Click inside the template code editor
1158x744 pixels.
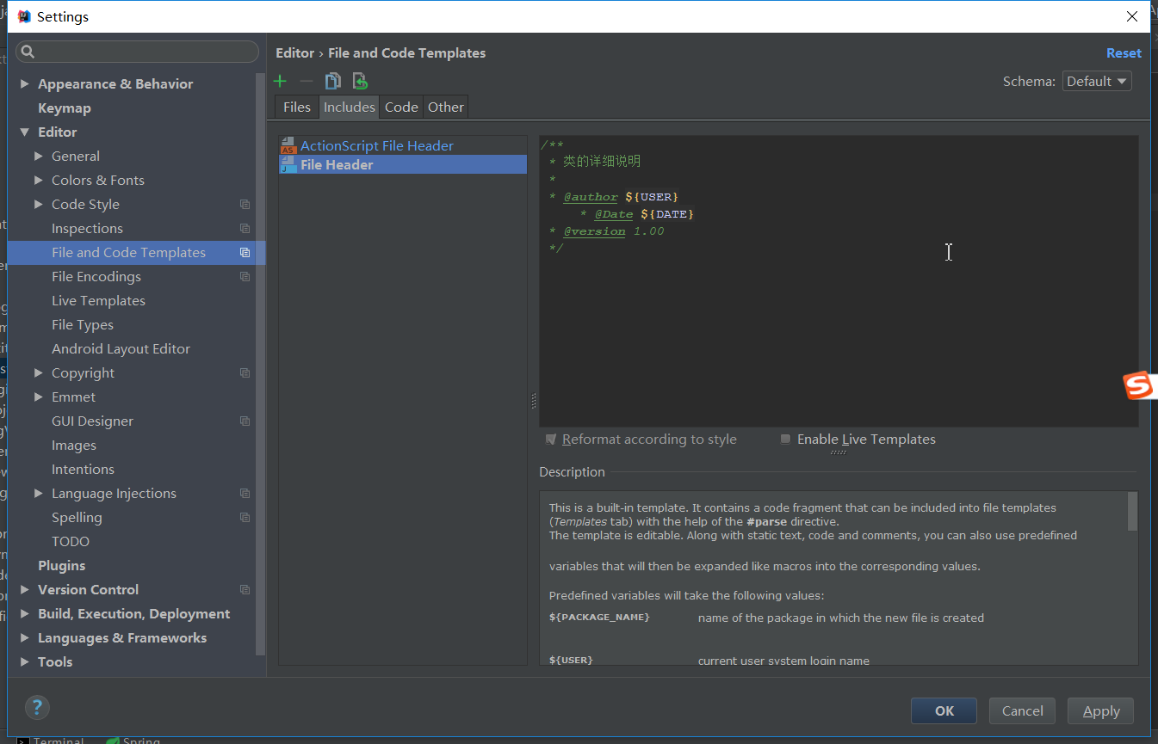tap(839, 280)
